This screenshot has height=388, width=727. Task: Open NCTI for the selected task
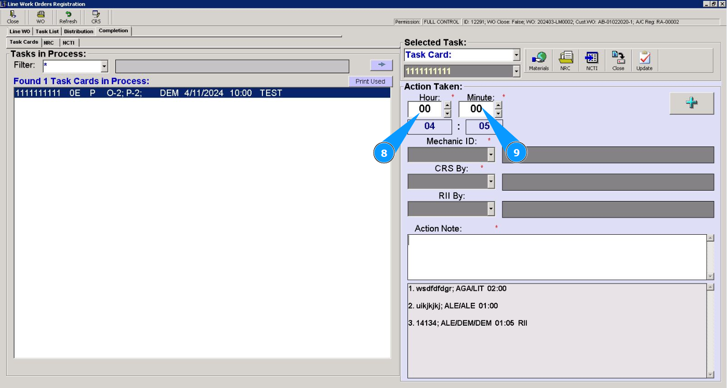592,61
